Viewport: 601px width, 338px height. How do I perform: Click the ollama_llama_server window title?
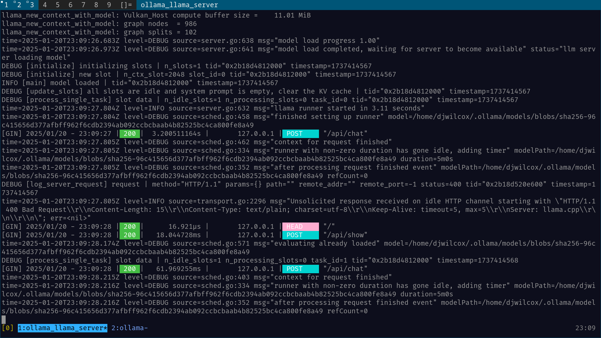pyautogui.click(x=179, y=5)
